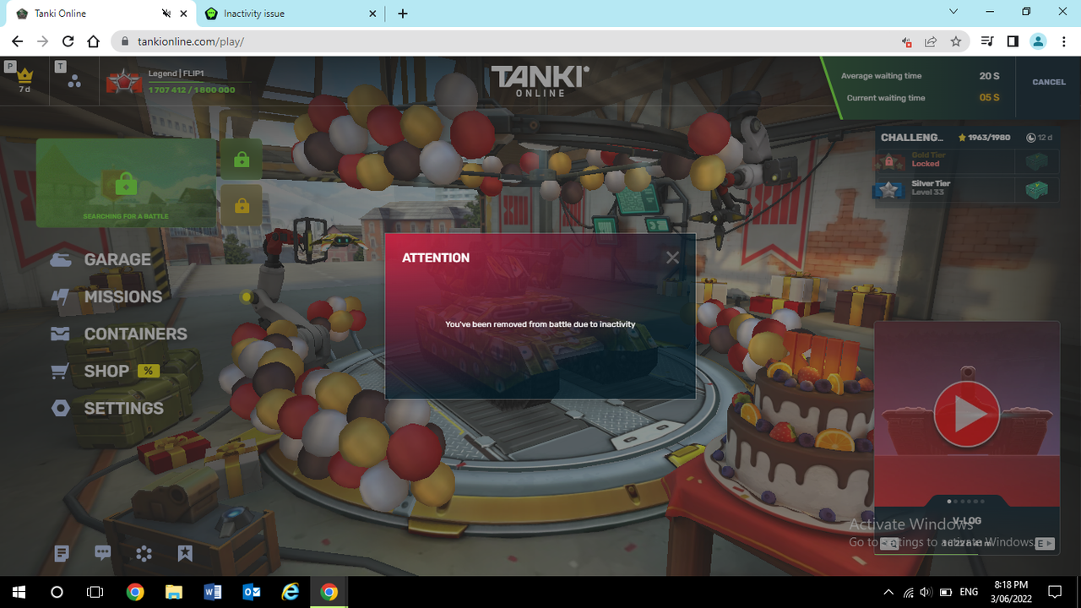Open the Windows notification center
Screen dimensions: 1081x608
point(1054,592)
